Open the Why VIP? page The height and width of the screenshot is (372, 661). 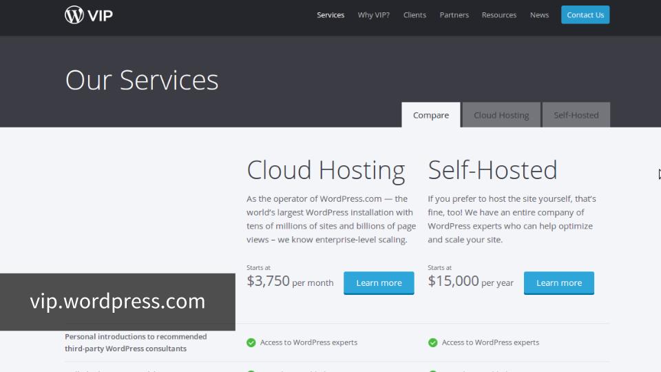pos(373,14)
